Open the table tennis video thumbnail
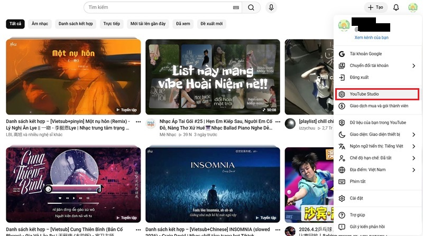The image size is (423, 236). click(x=309, y=185)
